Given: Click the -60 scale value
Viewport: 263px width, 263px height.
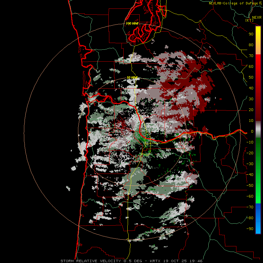Looking at the screenshot, I should [x=250, y=196].
